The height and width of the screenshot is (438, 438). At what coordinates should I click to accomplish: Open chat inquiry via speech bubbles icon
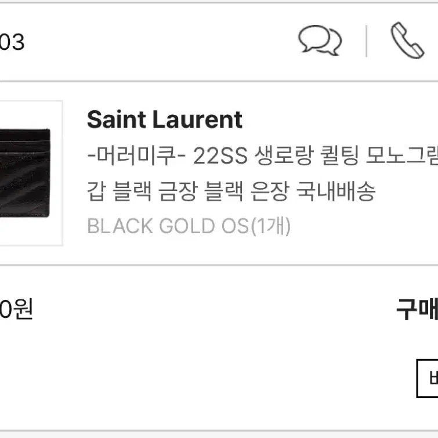pos(320,40)
